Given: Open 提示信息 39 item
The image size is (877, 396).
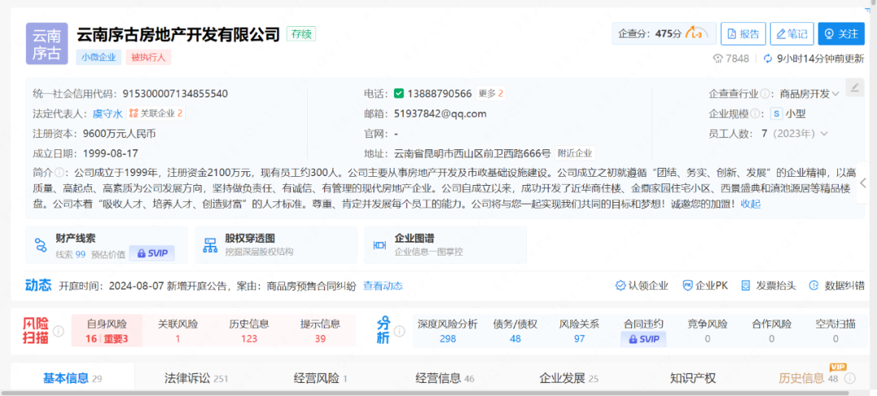Looking at the screenshot, I should click(320, 330).
